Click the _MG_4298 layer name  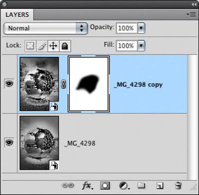80,143
